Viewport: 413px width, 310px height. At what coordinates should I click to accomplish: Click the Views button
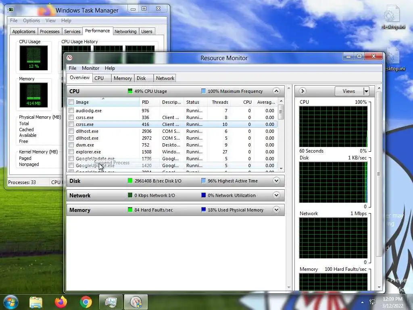[x=349, y=91]
